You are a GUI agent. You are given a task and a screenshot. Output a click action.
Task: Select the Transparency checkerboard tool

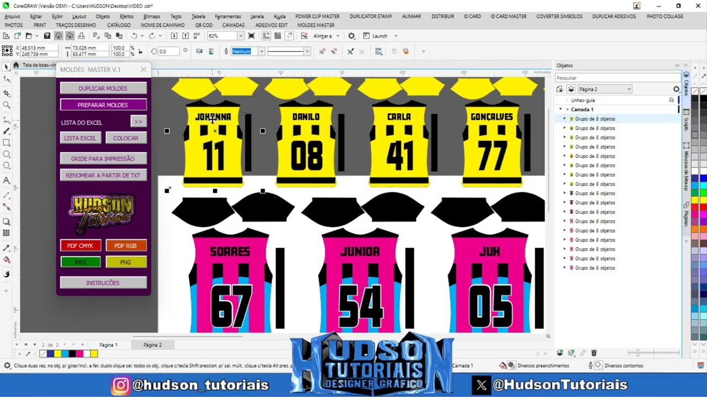6,233
